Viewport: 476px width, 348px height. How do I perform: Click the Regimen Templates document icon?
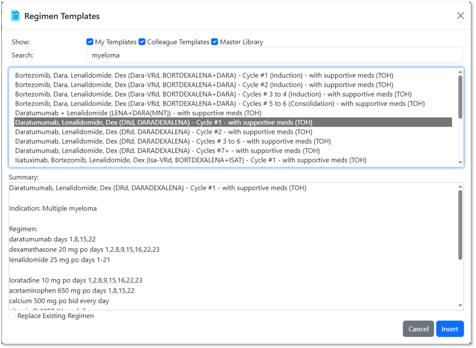[16, 16]
